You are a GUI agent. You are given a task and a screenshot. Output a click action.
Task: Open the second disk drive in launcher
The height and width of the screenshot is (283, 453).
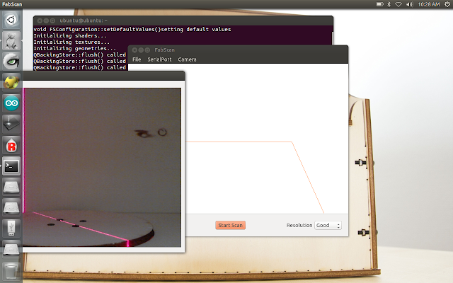[11, 207]
